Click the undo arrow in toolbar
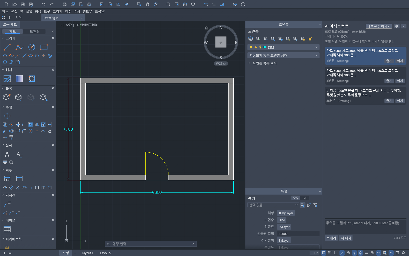Screen dimensions: 409x256 [x=44, y=4]
